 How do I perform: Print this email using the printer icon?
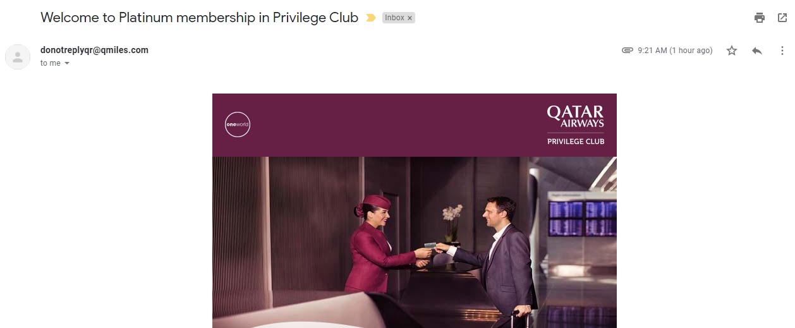coord(759,18)
